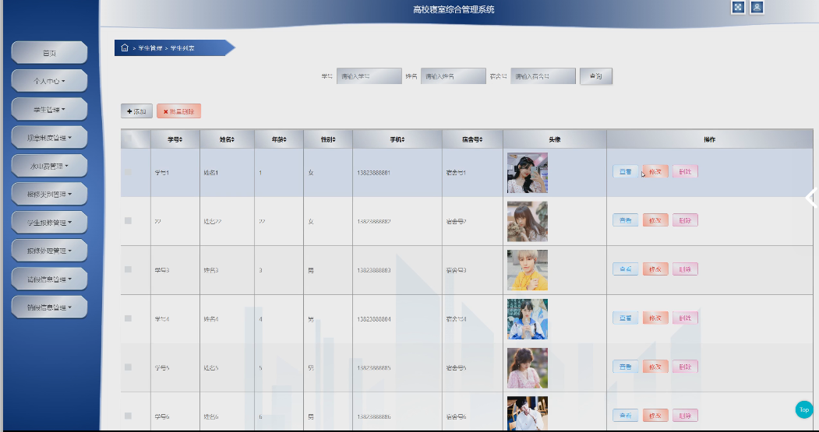This screenshot has width=819, height=432.
Task: Delete the record of student 姓名22
Action: click(x=685, y=220)
